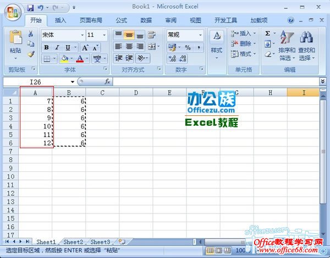Copy selection with the copy icon
Viewport: 330px width, 258px height.
point(31,43)
